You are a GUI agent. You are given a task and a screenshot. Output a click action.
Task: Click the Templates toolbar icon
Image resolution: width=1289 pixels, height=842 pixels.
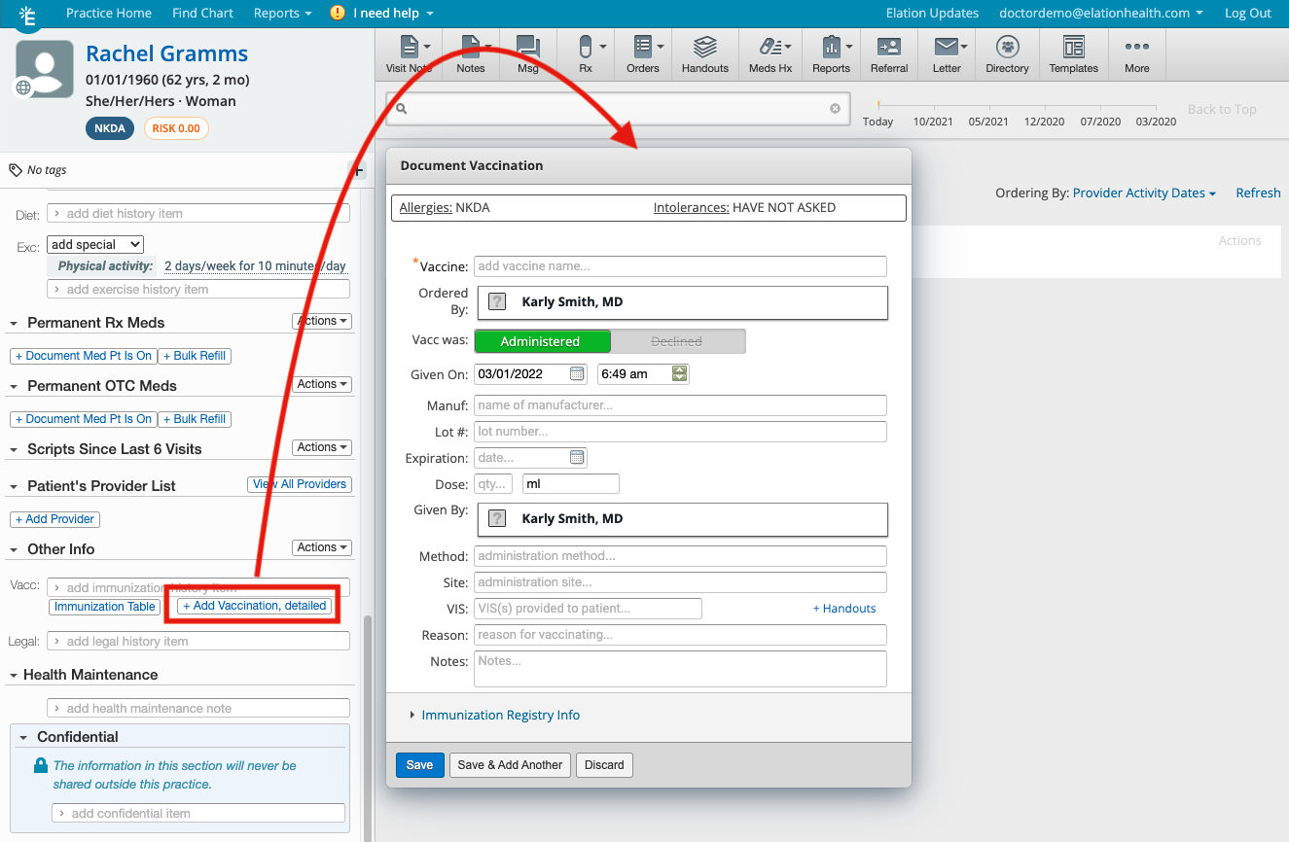click(x=1073, y=54)
